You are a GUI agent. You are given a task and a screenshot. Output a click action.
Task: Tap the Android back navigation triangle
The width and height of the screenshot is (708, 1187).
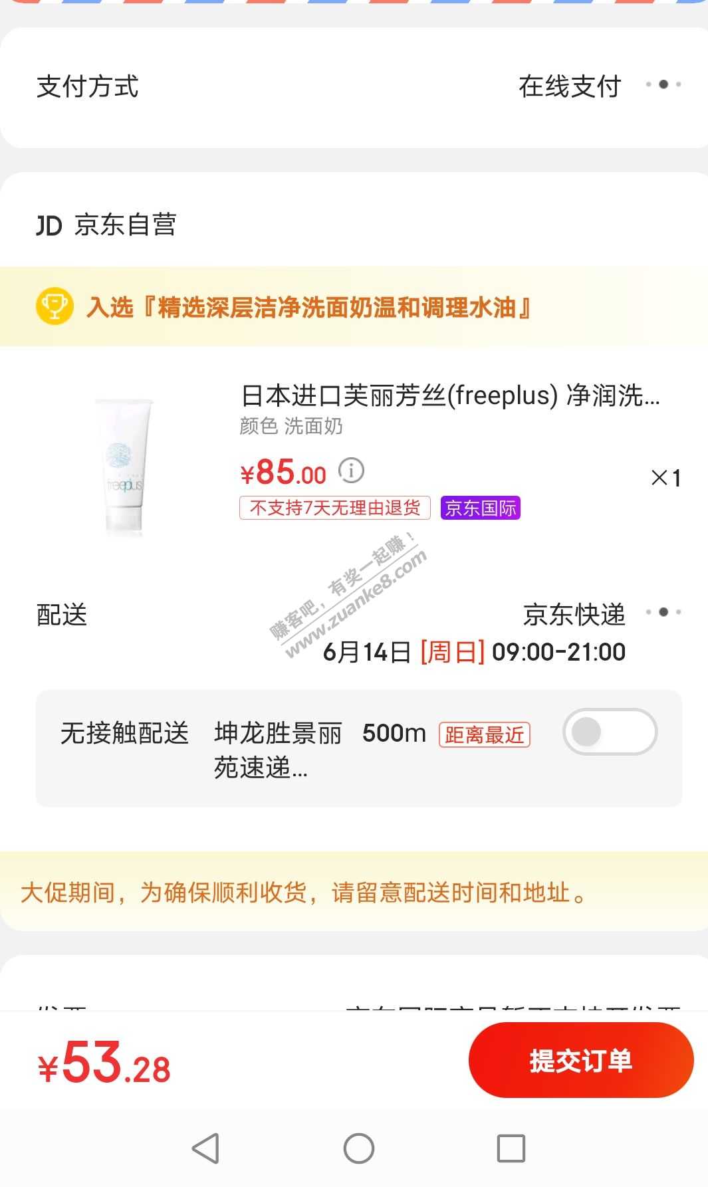click(205, 1148)
